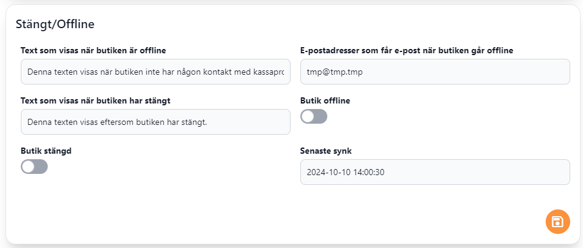The image size is (583, 248).
Task: Click the 2024-10-10 14:00:30 timestamp value
Action: pos(346,172)
